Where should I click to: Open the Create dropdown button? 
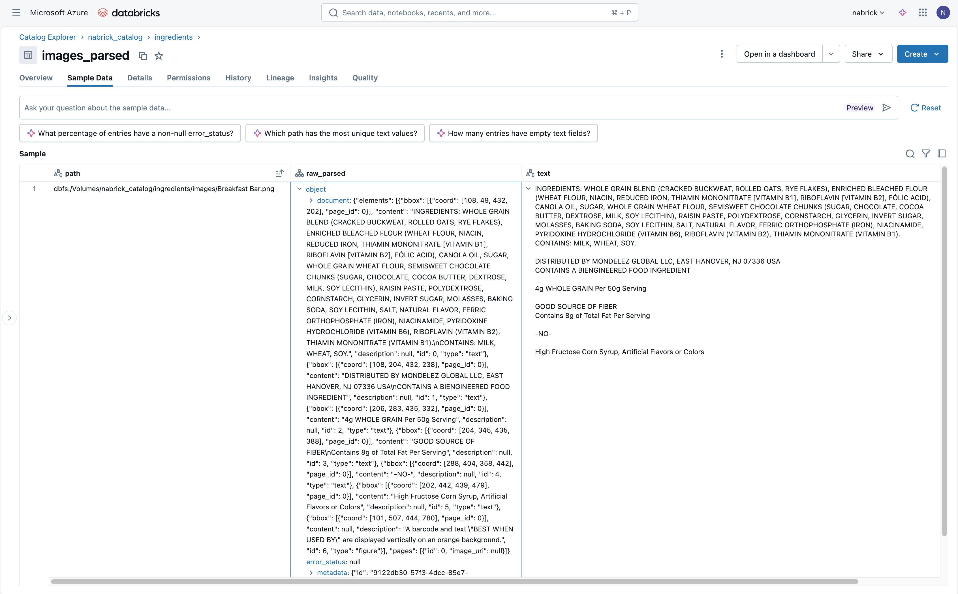pyautogui.click(x=922, y=54)
